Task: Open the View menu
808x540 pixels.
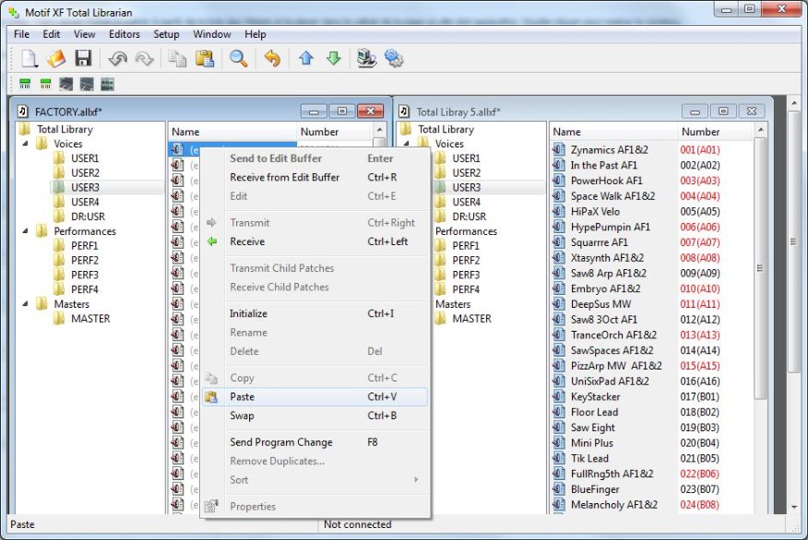Action: 85,34
